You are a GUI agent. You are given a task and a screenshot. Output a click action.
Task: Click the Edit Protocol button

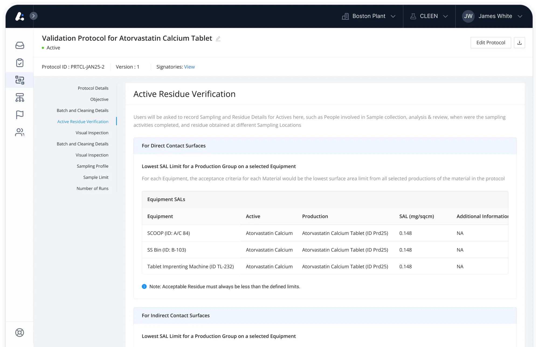tap(490, 43)
